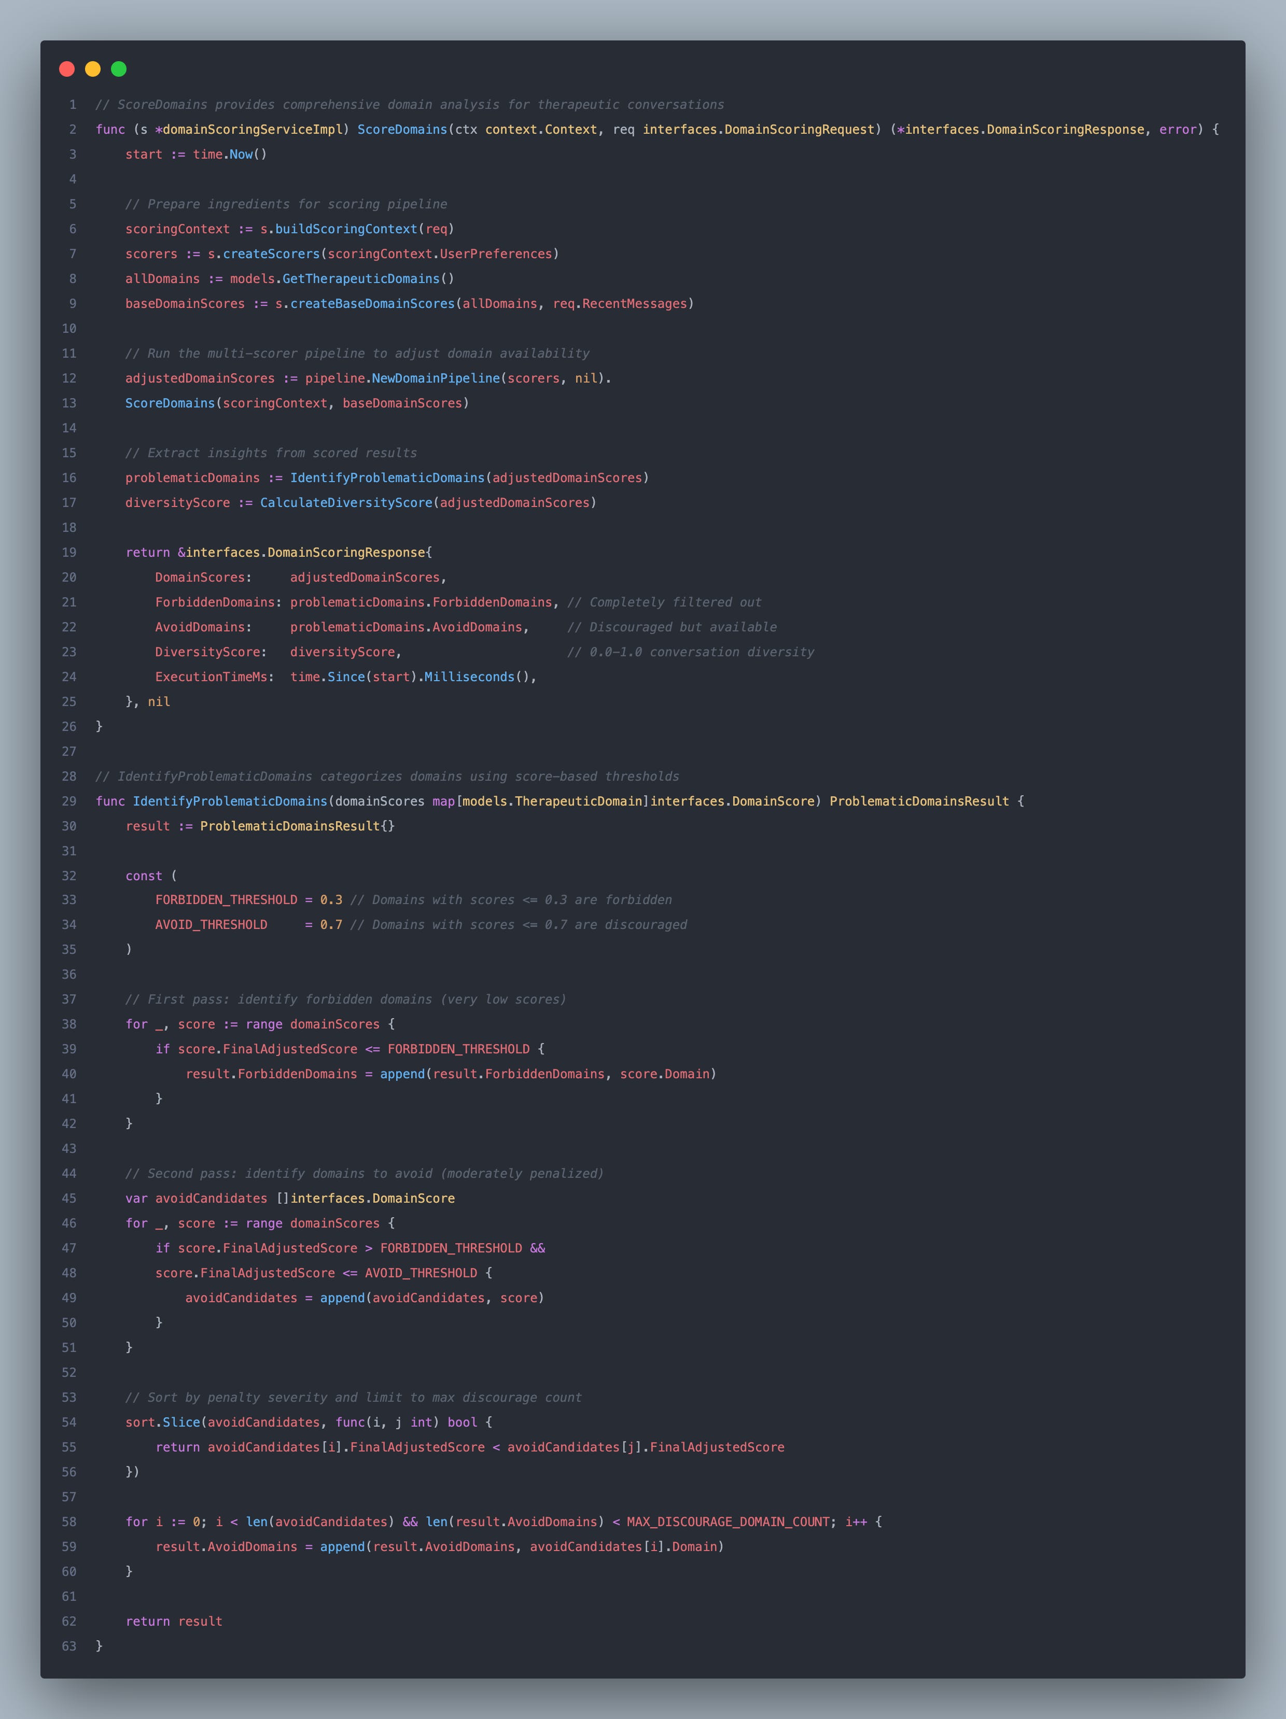The height and width of the screenshot is (1719, 1286).
Task: Click the sort.Slice call
Action: point(162,1422)
